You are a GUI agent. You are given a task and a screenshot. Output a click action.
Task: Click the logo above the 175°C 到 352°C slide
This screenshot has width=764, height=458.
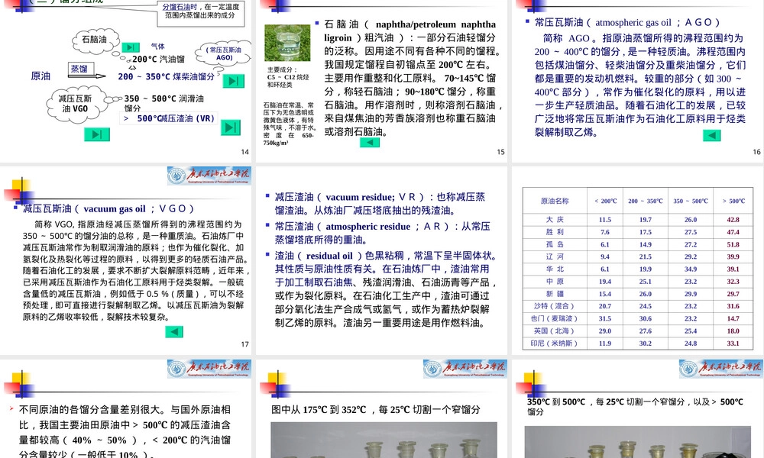coord(465,369)
